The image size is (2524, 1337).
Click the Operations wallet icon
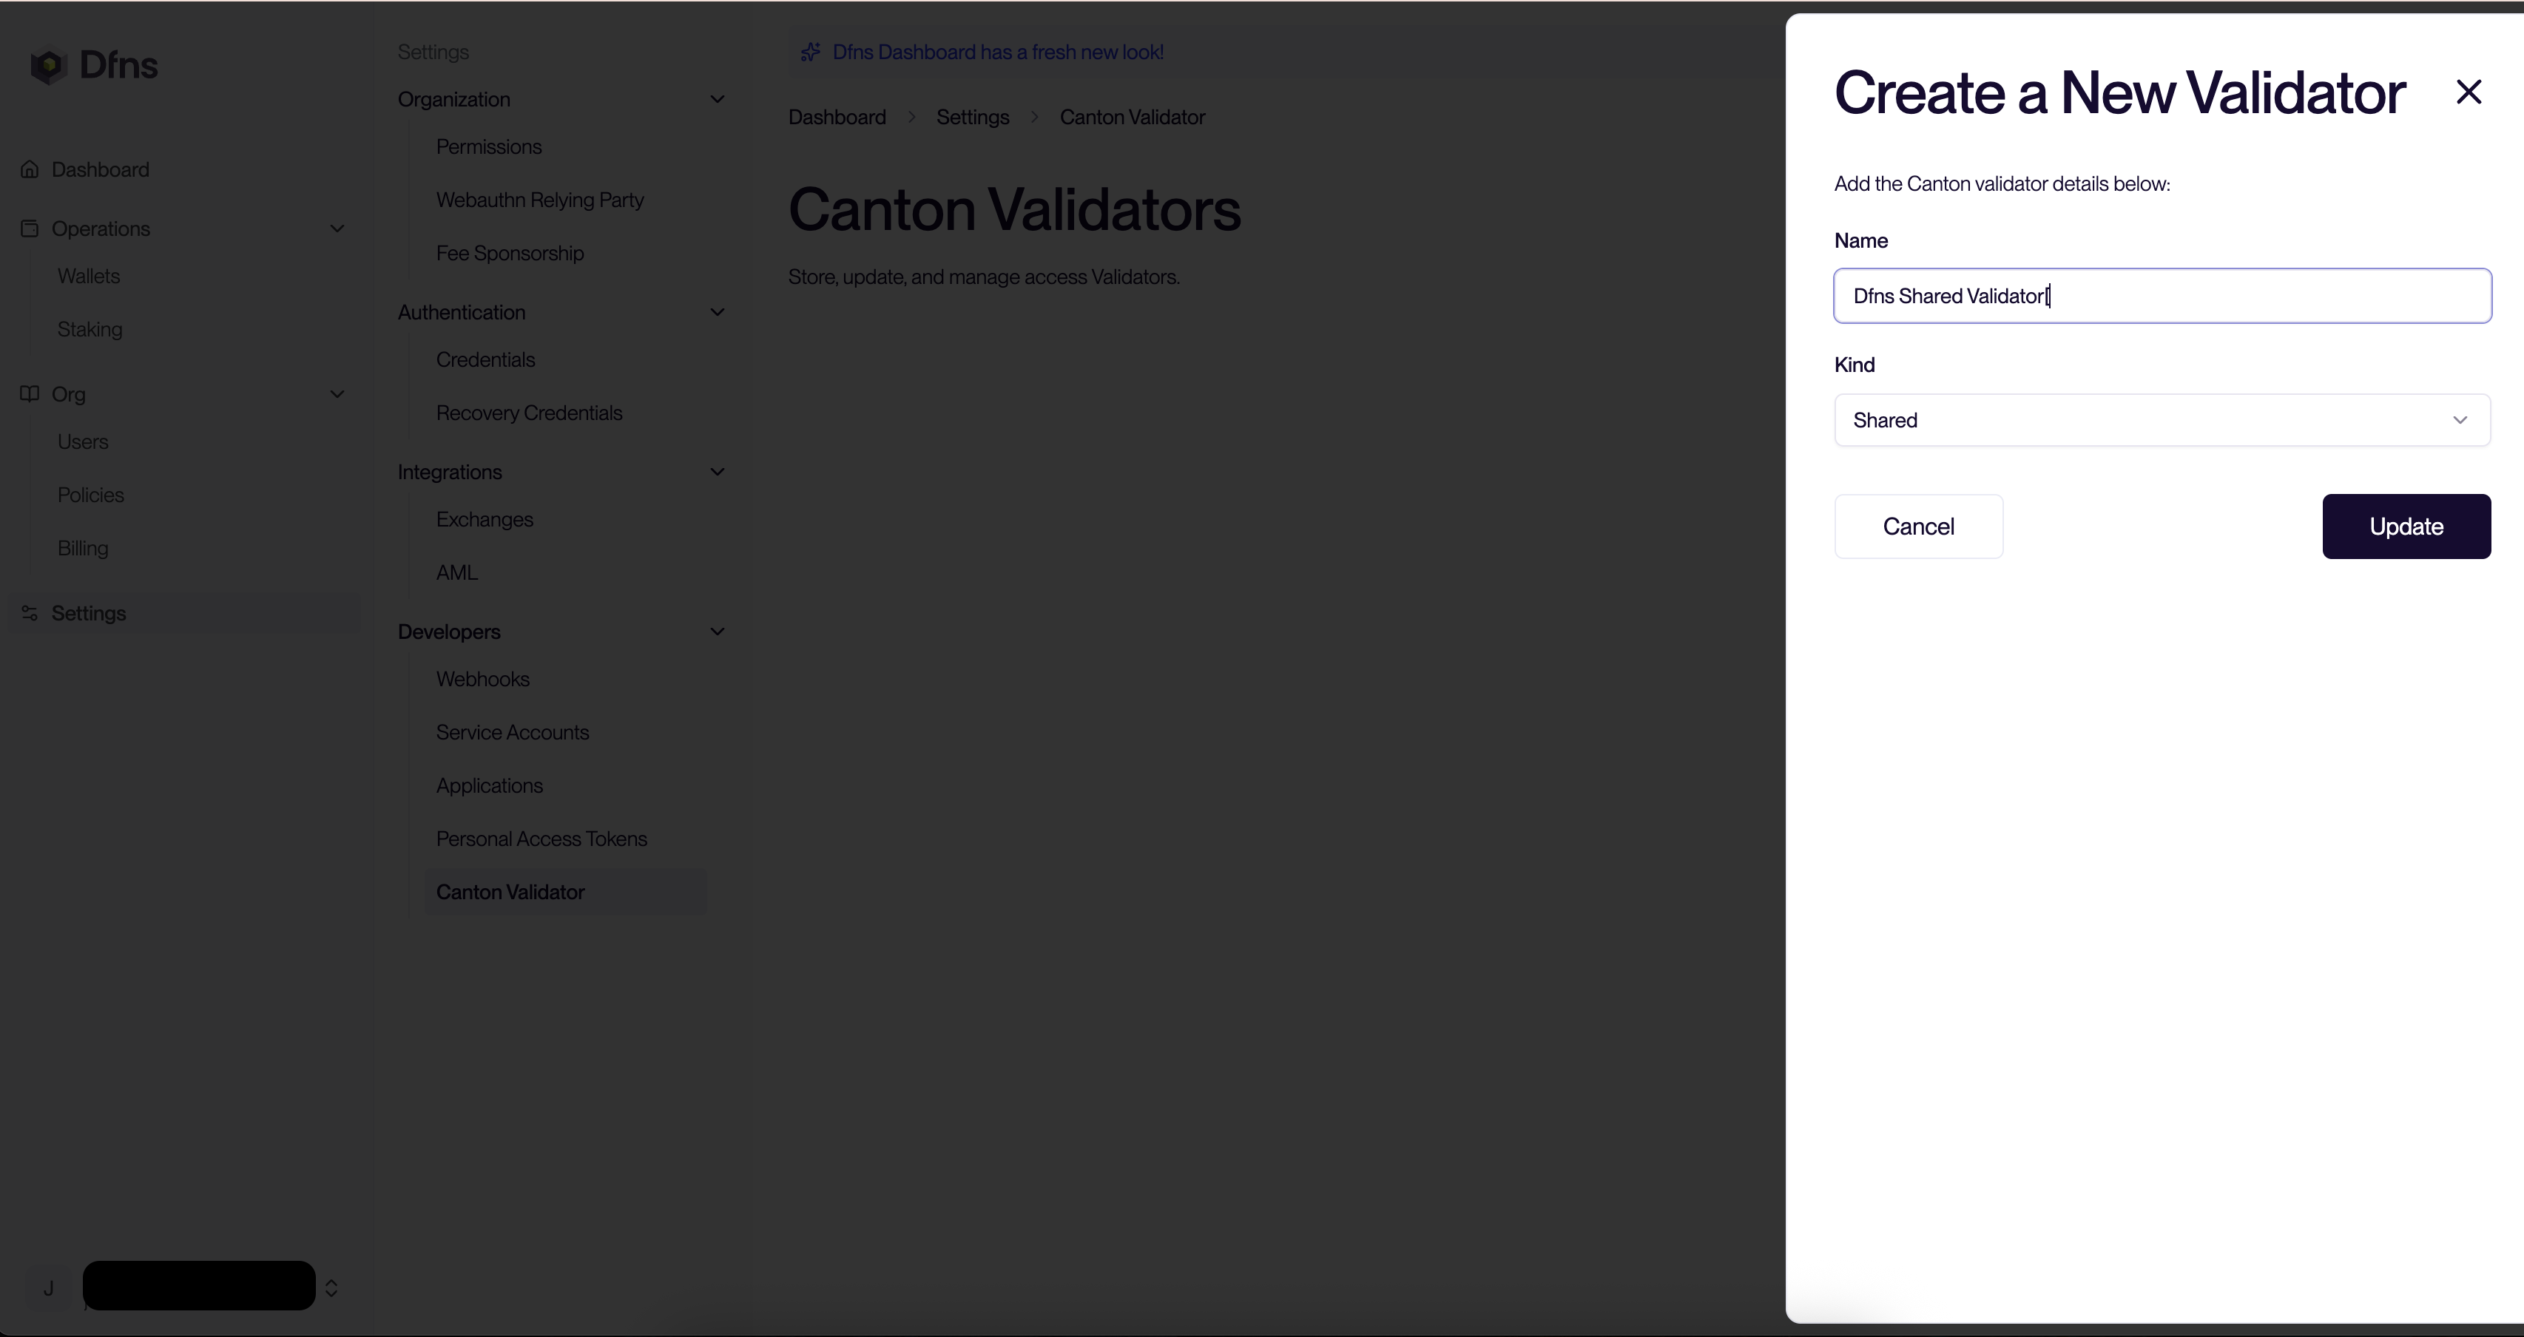click(x=30, y=229)
